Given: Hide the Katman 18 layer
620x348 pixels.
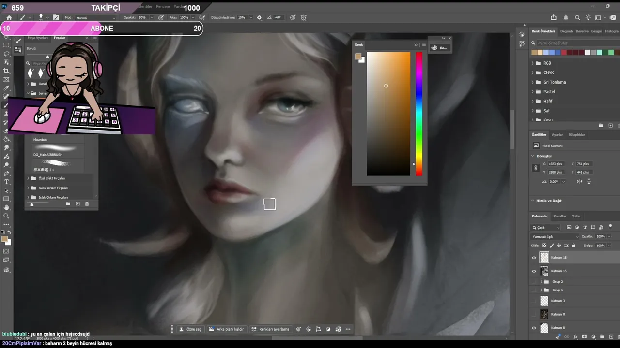Looking at the screenshot, I should coord(534,258).
